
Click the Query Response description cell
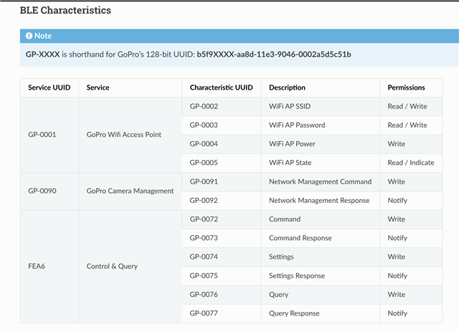(x=321, y=313)
